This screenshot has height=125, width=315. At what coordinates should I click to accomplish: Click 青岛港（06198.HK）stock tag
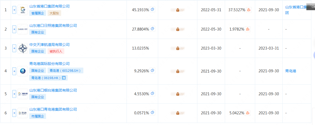pos(48,78)
